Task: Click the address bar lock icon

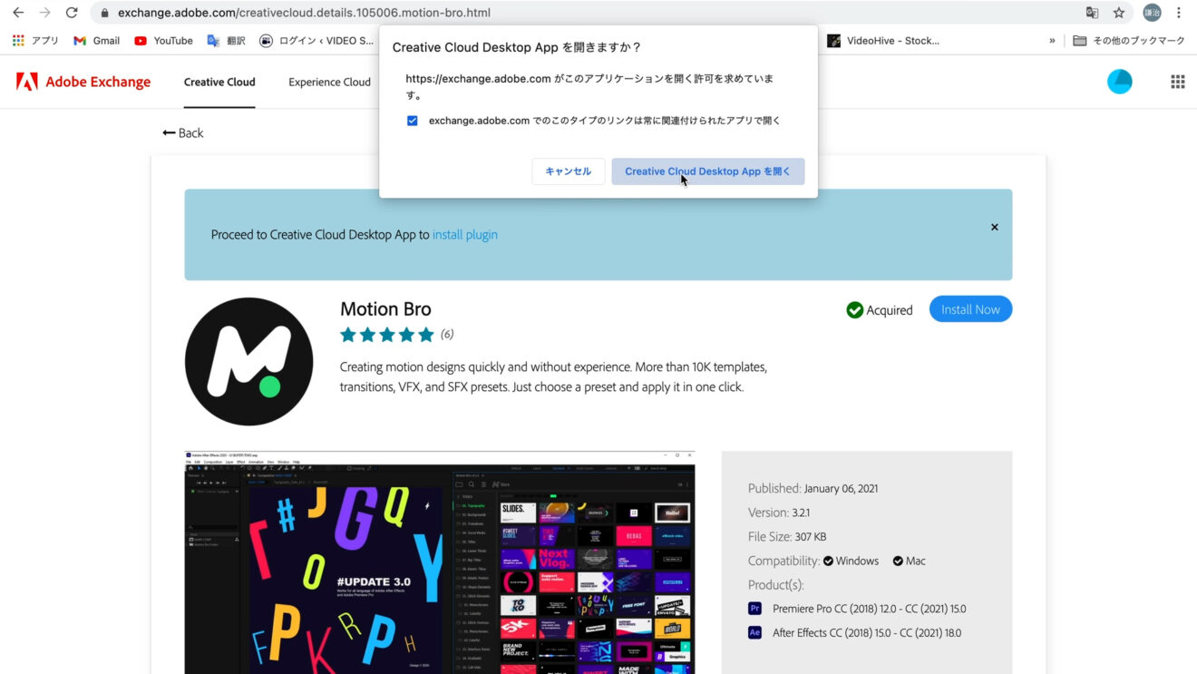Action: tap(105, 13)
